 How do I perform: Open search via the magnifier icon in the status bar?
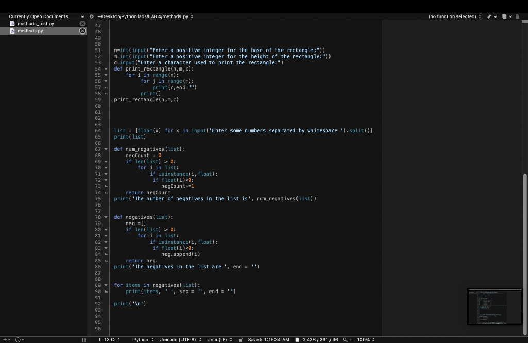click(345, 339)
